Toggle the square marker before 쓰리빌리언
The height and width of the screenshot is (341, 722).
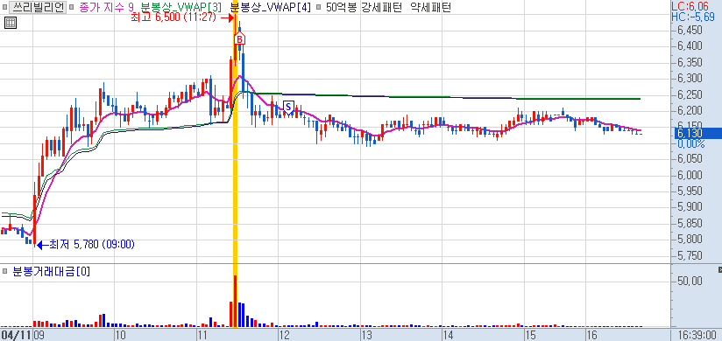coord(4,7)
